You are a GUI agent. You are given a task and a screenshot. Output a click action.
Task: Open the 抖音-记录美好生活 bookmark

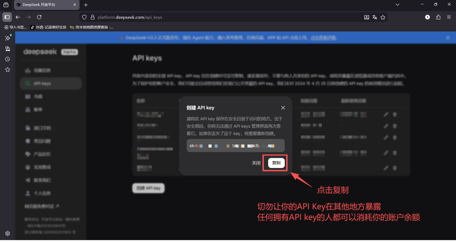48,27
